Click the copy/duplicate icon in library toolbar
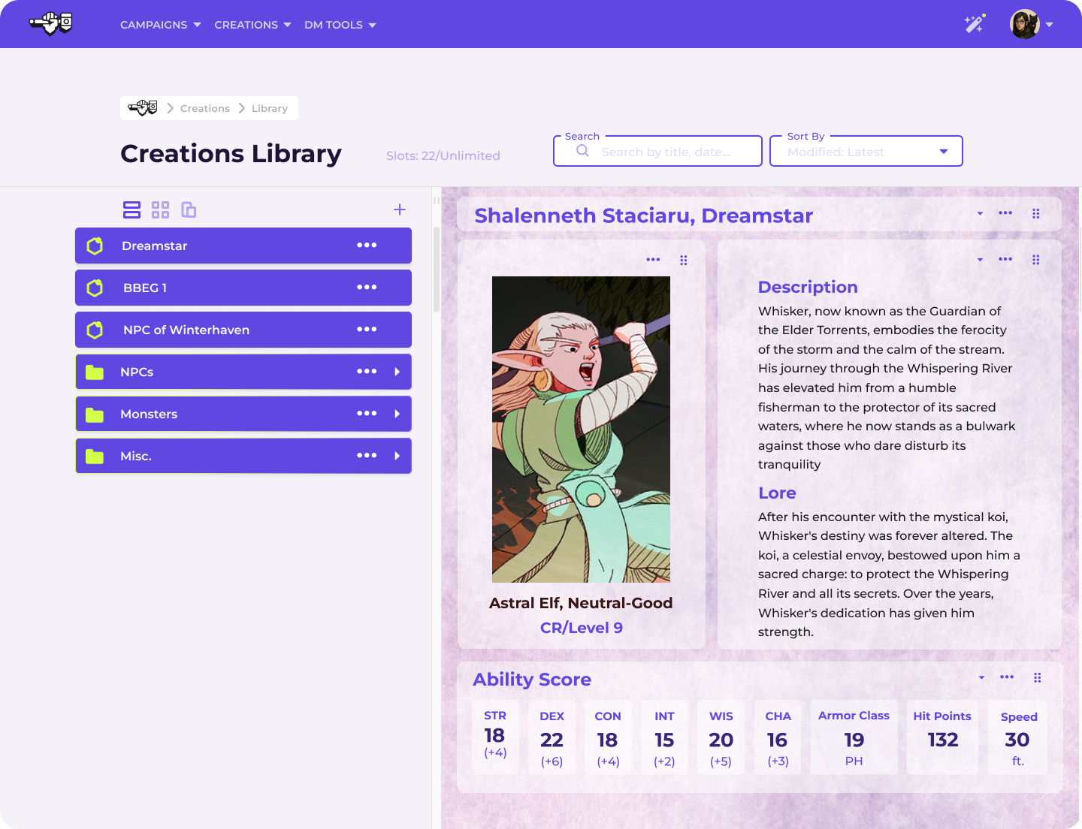The height and width of the screenshot is (829, 1082). [189, 210]
